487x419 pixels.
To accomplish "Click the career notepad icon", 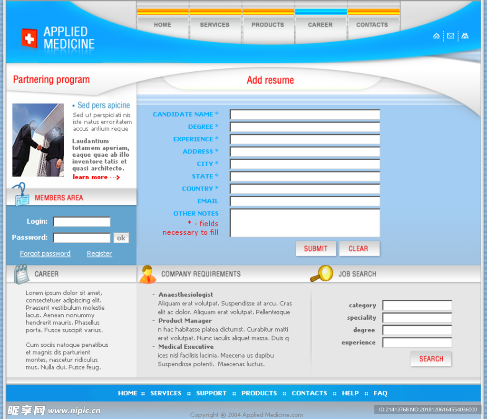I will (x=21, y=274).
